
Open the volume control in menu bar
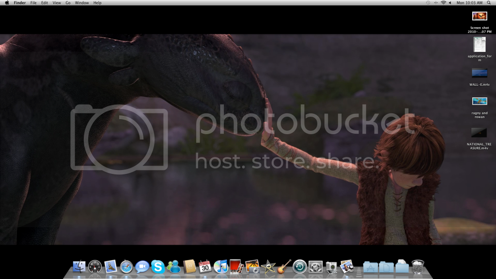pyautogui.click(x=450, y=3)
